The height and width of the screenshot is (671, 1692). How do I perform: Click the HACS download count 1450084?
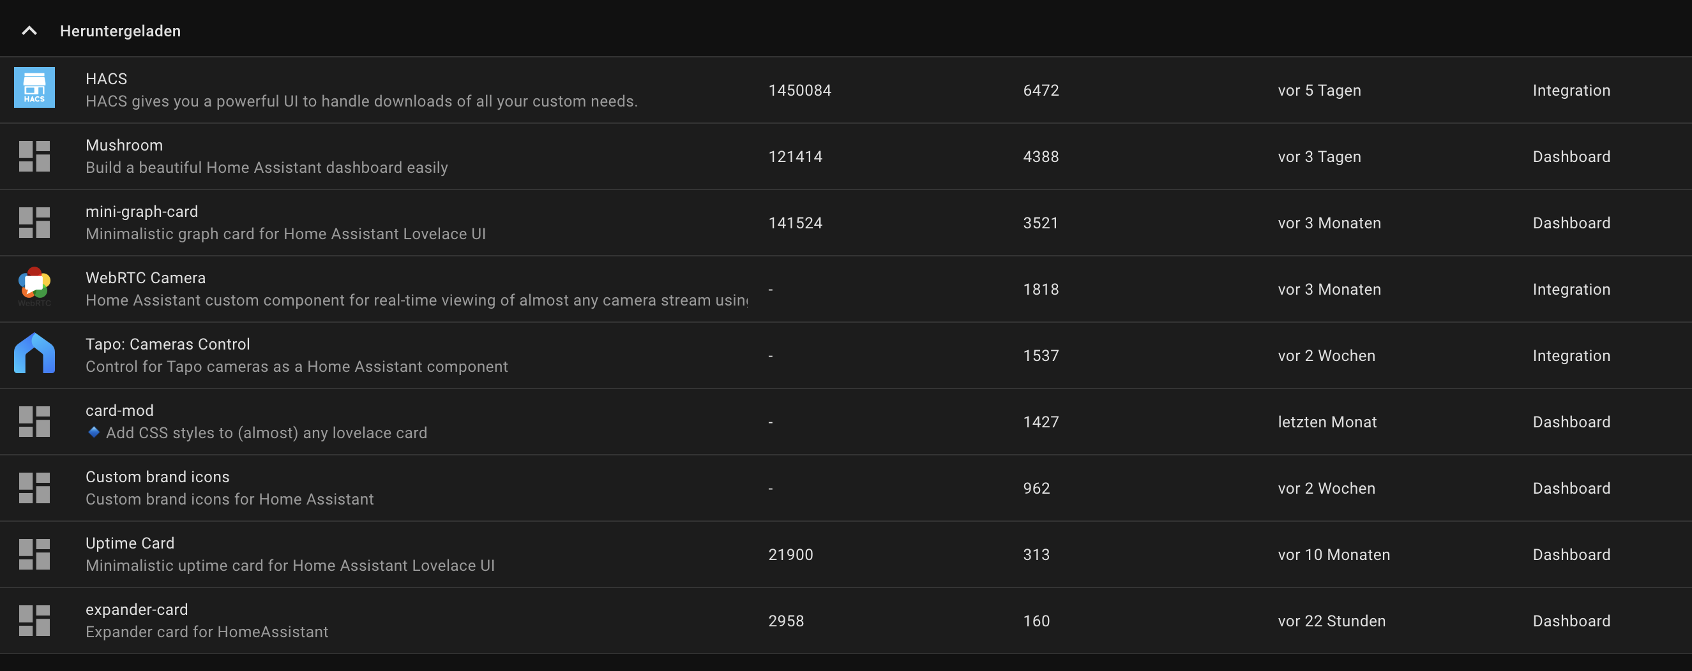(800, 90)
